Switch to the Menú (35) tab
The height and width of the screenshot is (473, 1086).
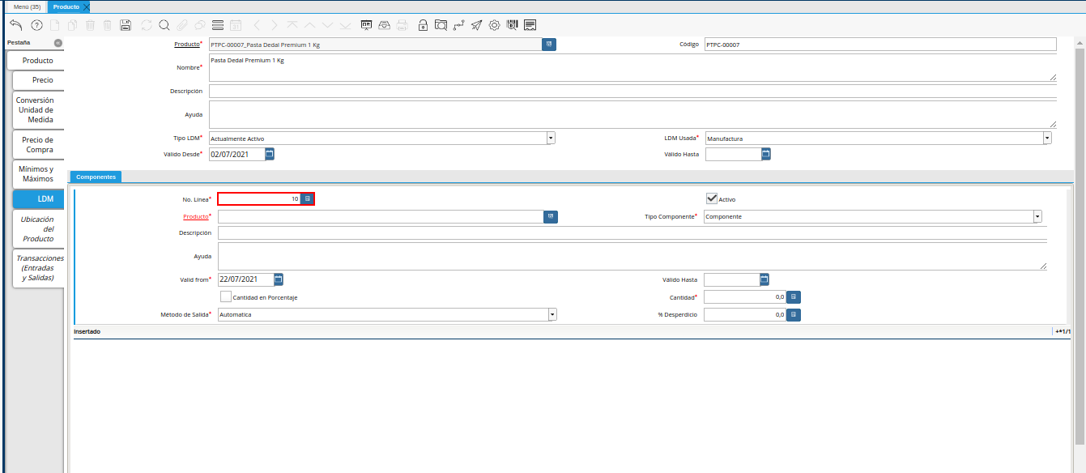[27, 6]
